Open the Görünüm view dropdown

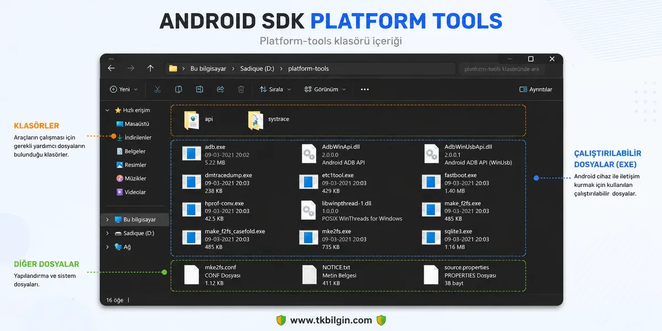tap(325, 89)
